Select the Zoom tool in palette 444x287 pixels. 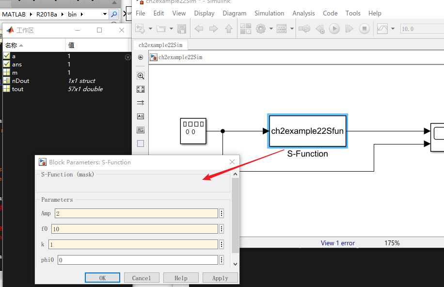(141, 76)
